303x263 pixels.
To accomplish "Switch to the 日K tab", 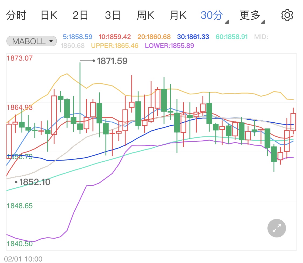I will click(49, 15).
